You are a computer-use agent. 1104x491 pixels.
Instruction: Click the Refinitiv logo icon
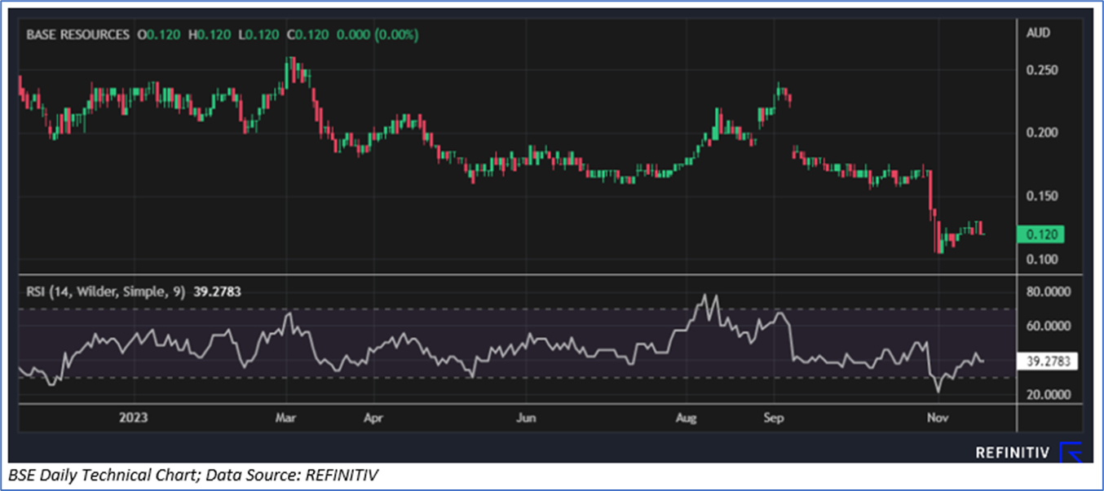(1071, 452)
